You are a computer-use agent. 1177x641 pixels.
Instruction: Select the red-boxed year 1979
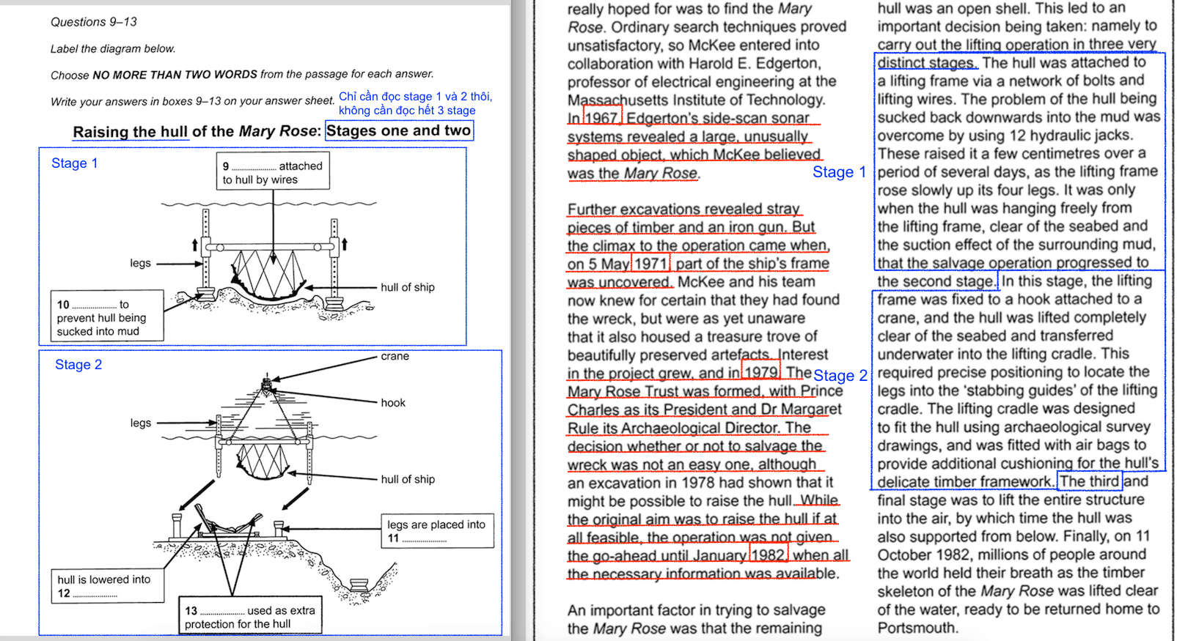(x=761, y=372)
